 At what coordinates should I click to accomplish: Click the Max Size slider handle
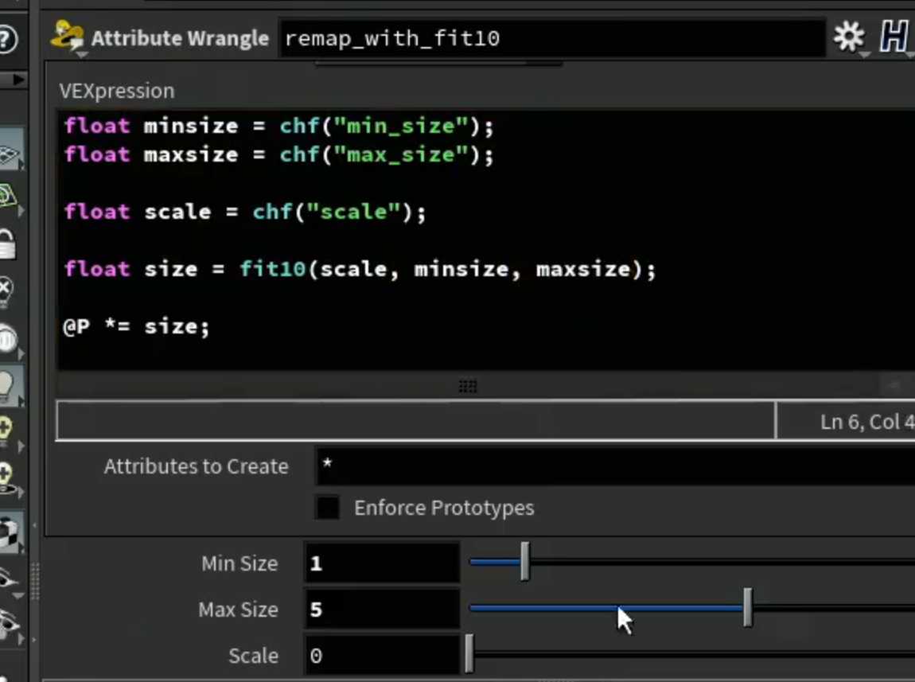pos(748,608)
